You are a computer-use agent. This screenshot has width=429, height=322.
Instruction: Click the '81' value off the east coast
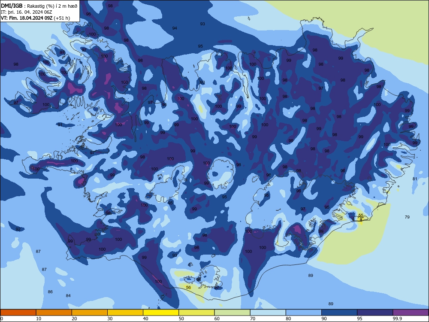[x=415, y=179]
